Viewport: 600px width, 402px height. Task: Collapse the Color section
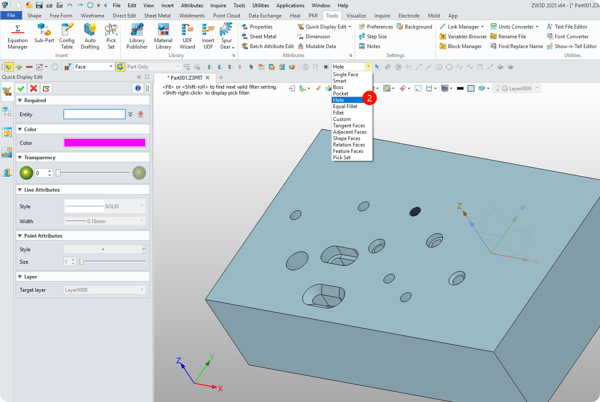(x=20, y=129)
